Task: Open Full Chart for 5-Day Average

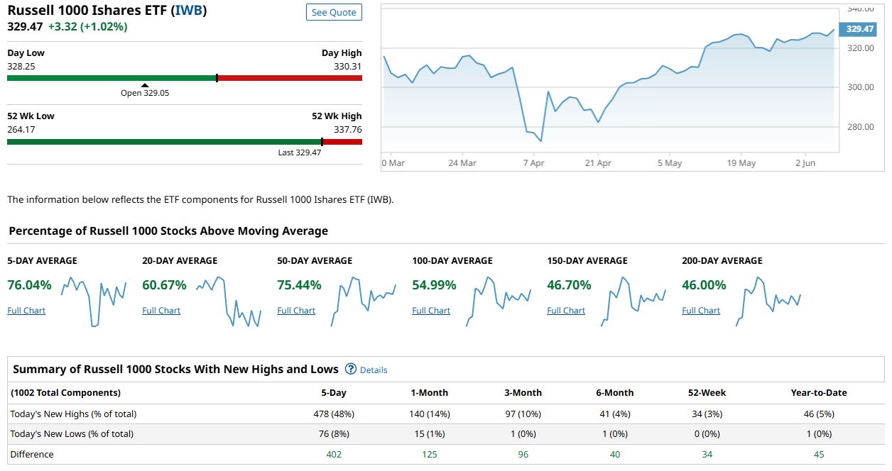Action: [x=26, y=311]
